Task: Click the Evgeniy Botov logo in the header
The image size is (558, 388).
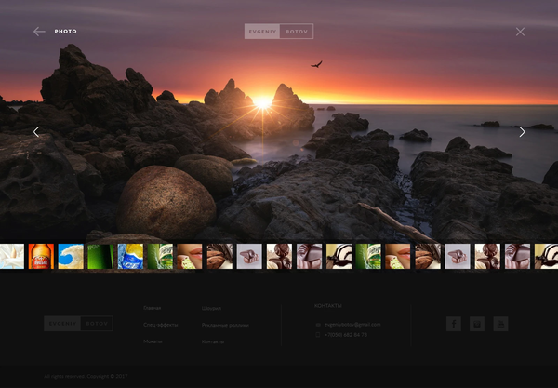Action: click(x=278, y=32)
